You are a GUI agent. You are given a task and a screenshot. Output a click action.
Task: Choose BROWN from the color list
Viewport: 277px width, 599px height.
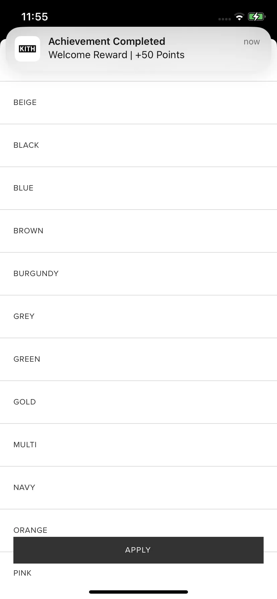[138, 231]
